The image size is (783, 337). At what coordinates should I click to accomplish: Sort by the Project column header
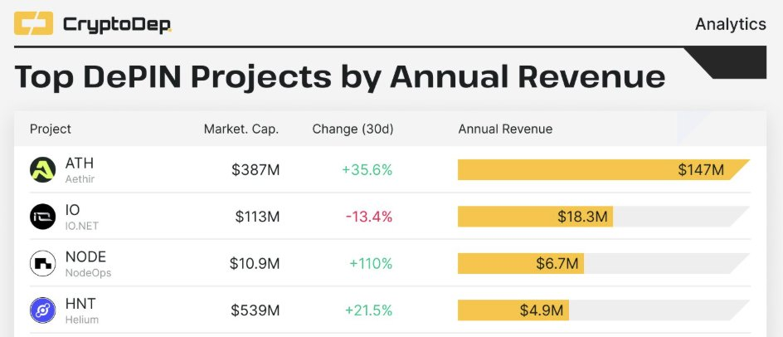pyautogui.click(x=51, y=129)
